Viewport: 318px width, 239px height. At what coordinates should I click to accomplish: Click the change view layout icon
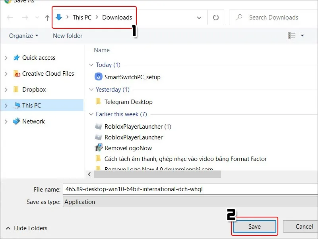pos(292,36)
